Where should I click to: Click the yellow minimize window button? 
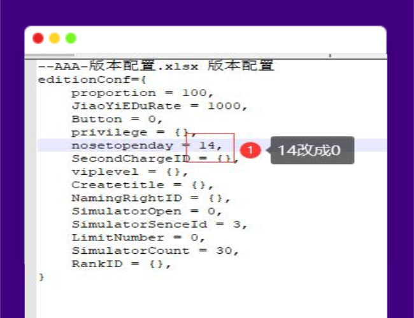pyautogui.click(x=54, y=38)
